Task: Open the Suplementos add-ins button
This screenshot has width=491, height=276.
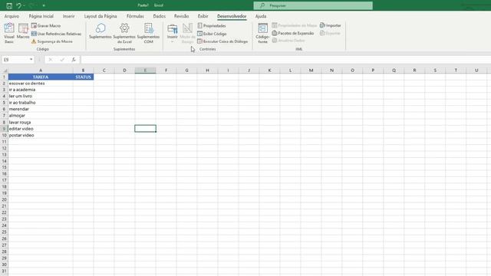Action: pos(101,31)
